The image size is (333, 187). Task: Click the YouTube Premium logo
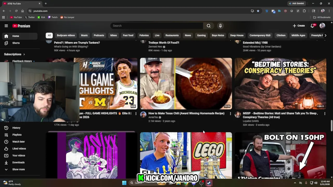click(x=21, y=26)
